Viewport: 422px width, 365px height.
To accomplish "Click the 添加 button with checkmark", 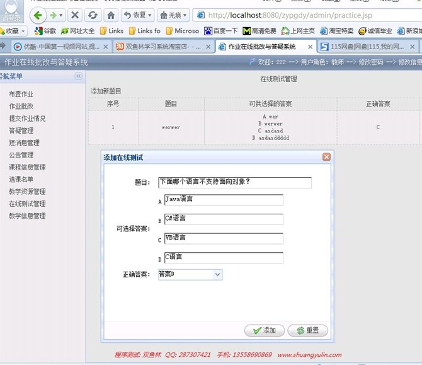I will tap(265, 330).
